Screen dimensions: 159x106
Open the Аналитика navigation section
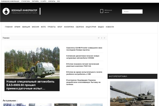pyautogui.click(x=69, y=27)
